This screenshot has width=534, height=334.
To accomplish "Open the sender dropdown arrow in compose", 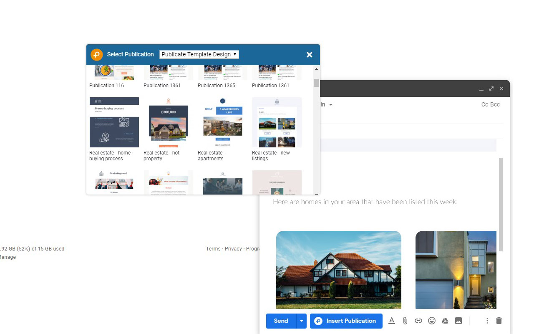I will tap(331, 105).
